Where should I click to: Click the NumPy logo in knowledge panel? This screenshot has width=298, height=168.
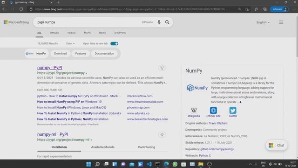pos(197,88)
